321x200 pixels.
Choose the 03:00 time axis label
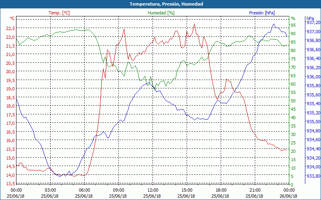(x=50, y=190)
